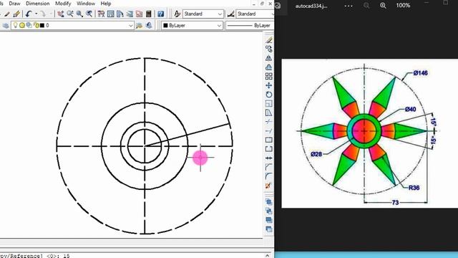Screen dimensions: 458x258
Task: Open the Tool Palettes icon
Action: coord(120,14)
